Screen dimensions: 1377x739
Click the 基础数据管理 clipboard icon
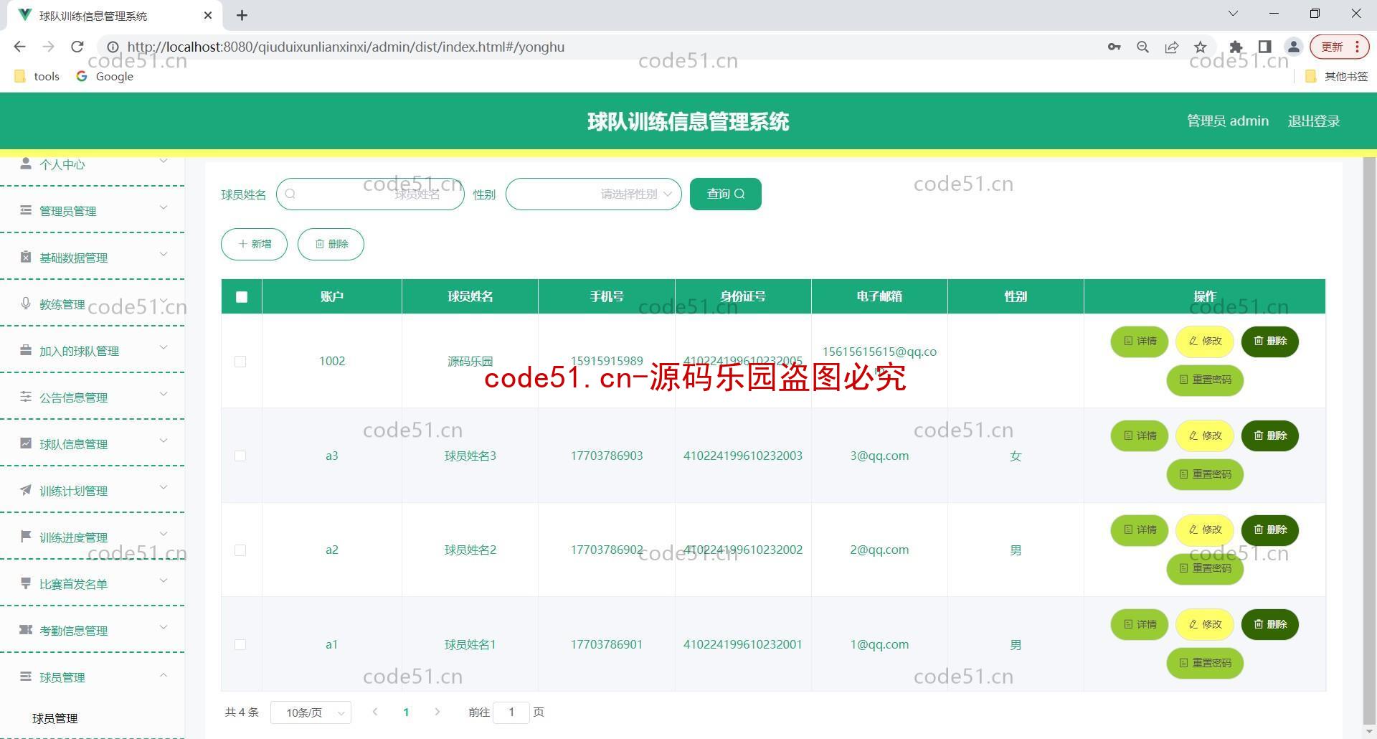tap(26, 257)
